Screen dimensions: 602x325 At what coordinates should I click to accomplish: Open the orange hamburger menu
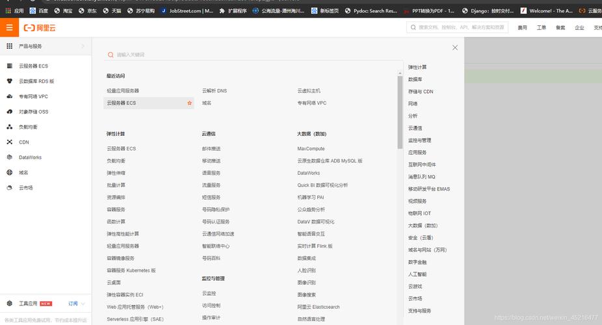(9, 28)
